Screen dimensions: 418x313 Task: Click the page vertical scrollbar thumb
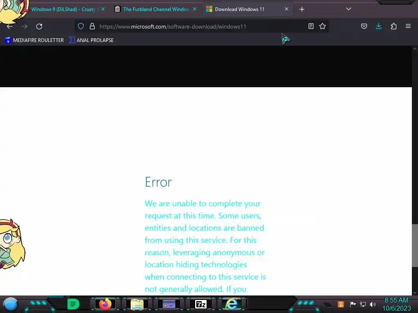[x=415, y=245]
